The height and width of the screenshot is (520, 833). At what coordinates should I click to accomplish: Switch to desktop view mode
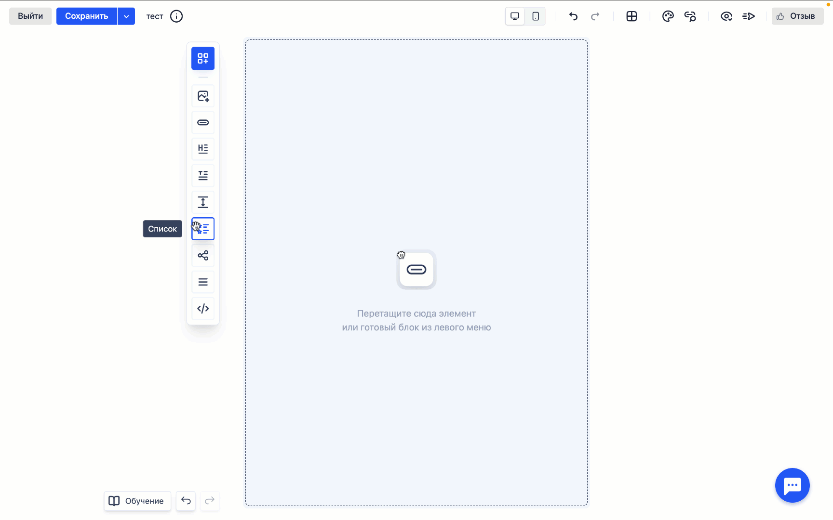click(514, 16)
